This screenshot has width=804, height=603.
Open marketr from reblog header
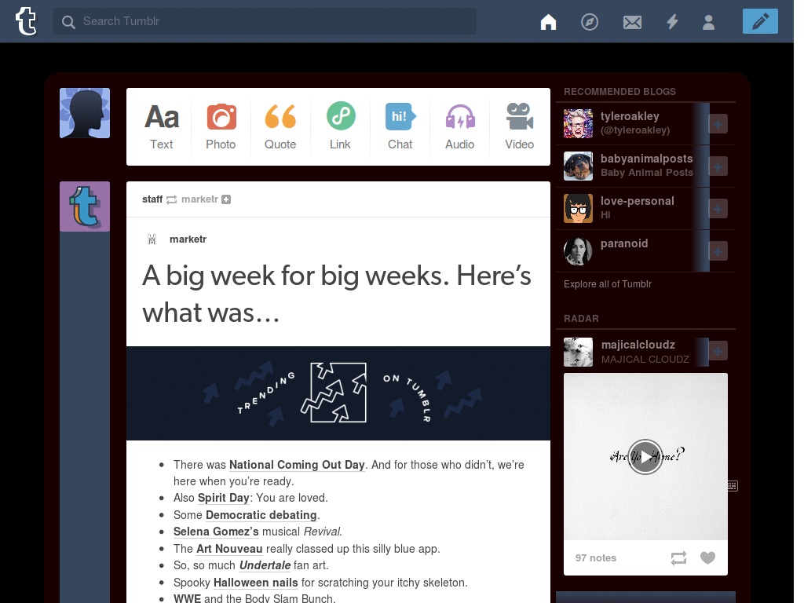coord(199,199)
